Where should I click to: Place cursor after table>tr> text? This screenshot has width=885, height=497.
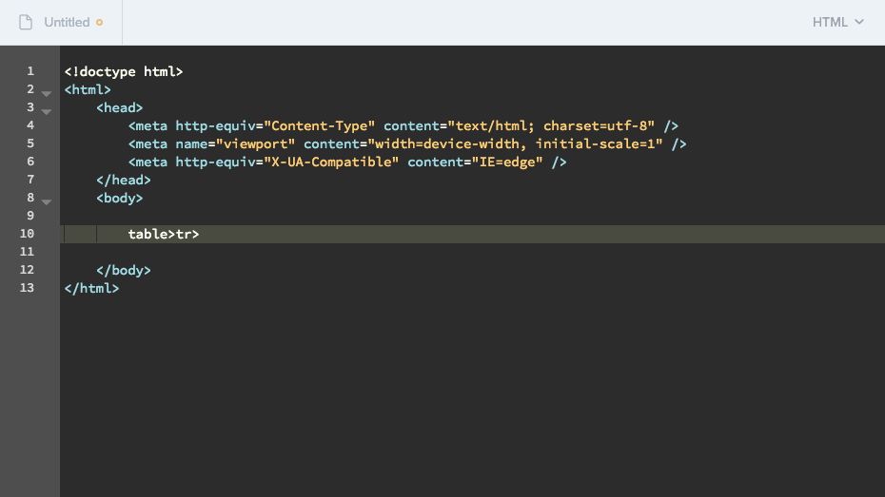(x=200, y=234)
